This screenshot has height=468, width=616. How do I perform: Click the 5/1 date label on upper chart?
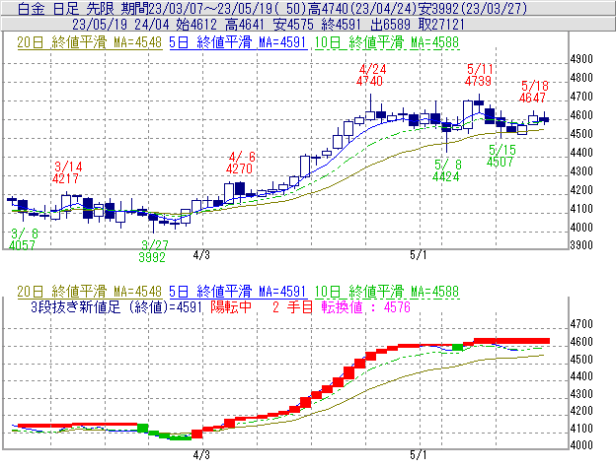pyautogui.click(x=418, y=255)
